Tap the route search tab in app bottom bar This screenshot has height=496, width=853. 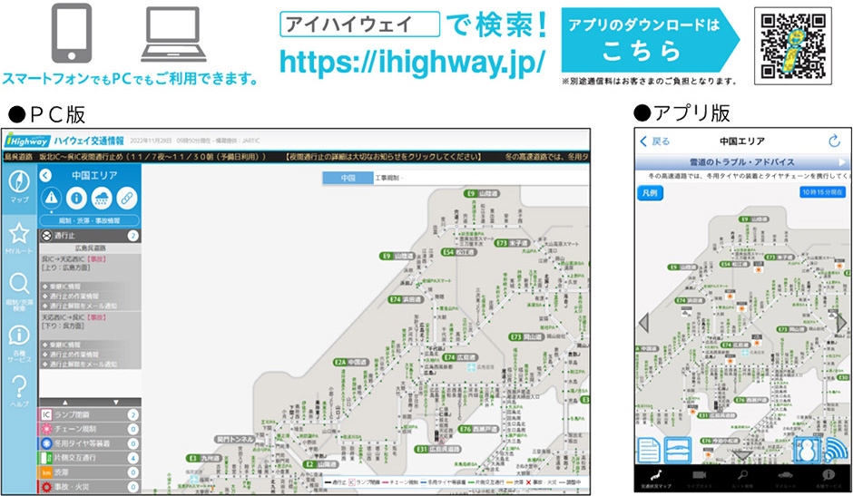click(742, 479)
